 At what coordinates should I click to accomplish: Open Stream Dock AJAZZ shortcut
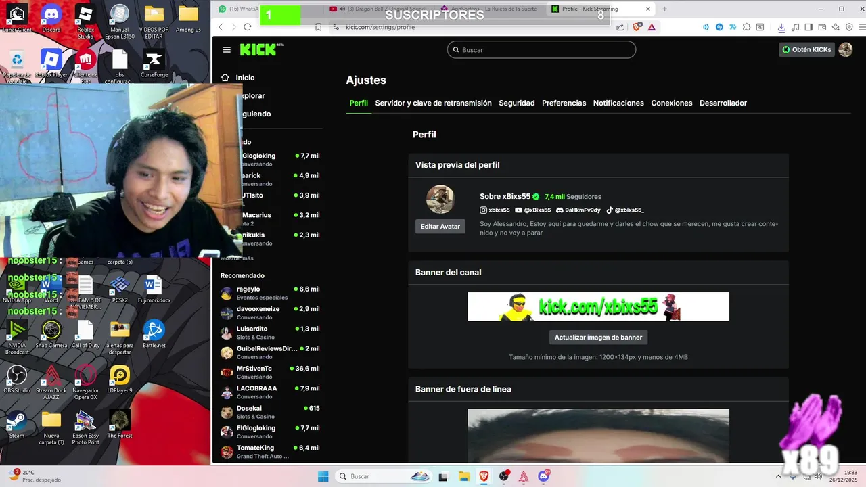51,382
